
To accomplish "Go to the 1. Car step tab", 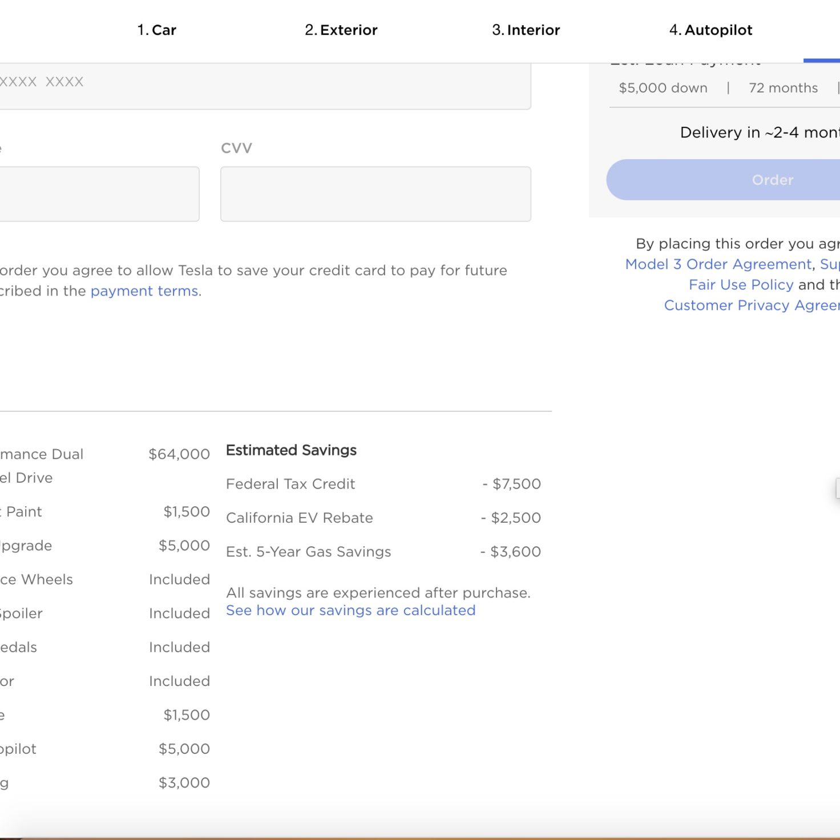I will pos(157,30).
